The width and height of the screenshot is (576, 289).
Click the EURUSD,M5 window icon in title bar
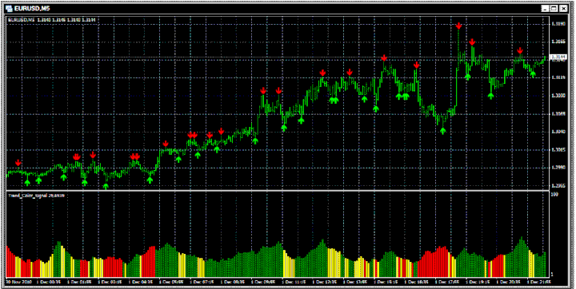click(9, 8)
